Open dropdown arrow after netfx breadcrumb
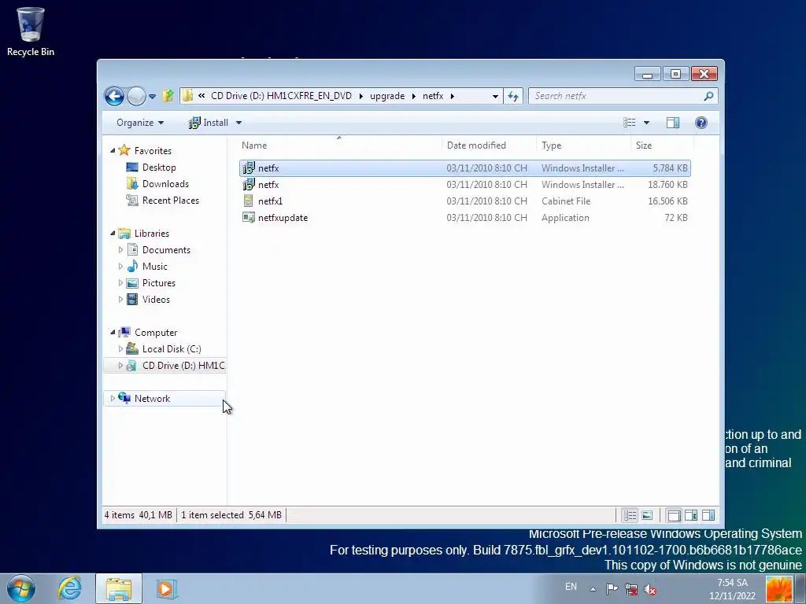 click(x=453, y=96)
